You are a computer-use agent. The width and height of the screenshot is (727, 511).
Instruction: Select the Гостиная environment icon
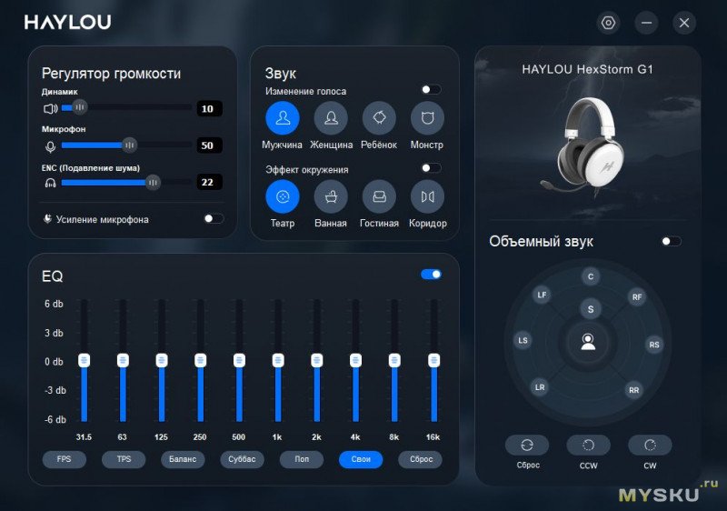(x=379, y=196)
